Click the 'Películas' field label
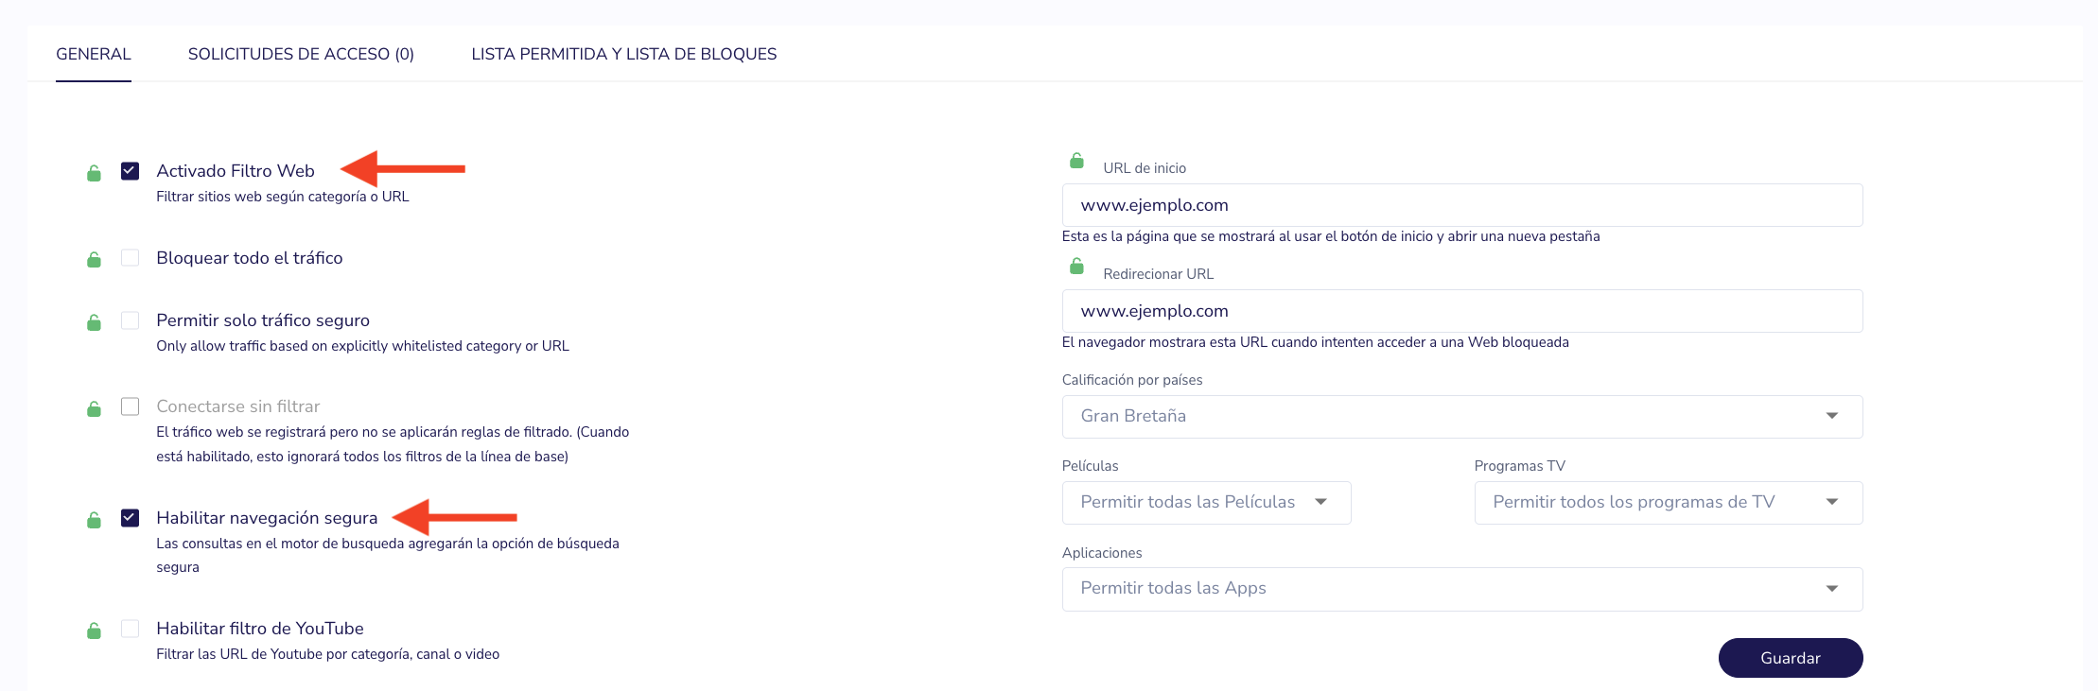The width and height of the screenshot is (2098, 691). pos(1090,466)
